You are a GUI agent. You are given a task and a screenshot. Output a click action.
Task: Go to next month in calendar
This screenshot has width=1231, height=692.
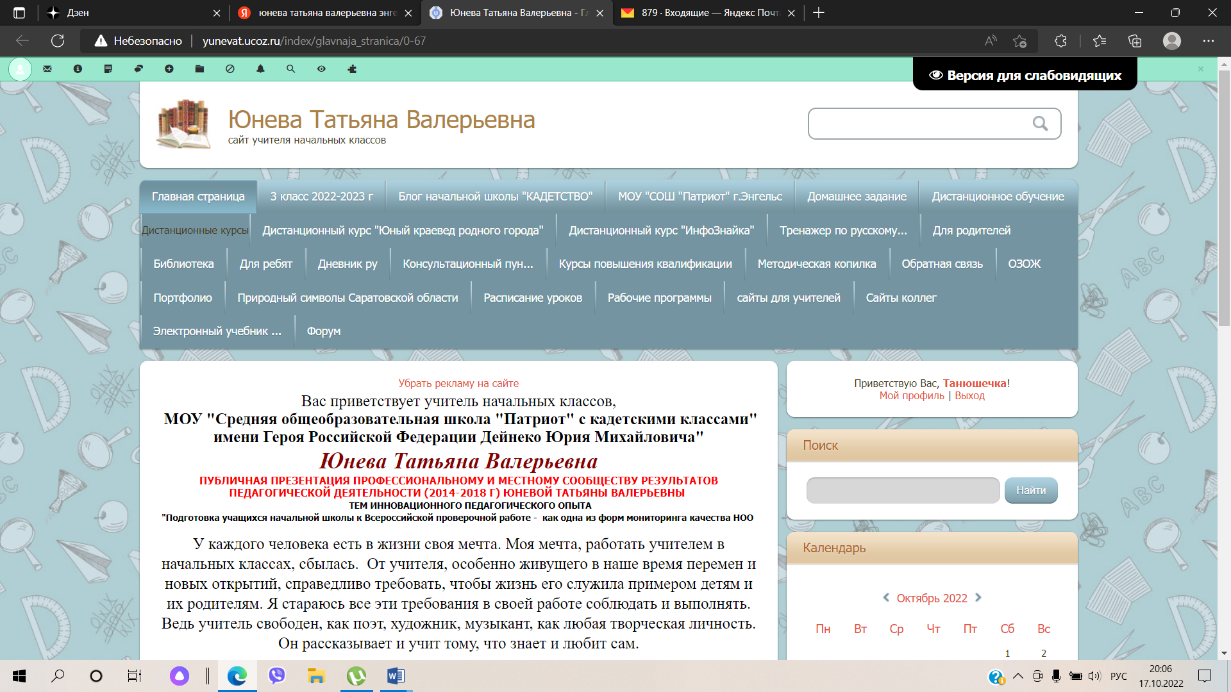[x=978, y=597]
